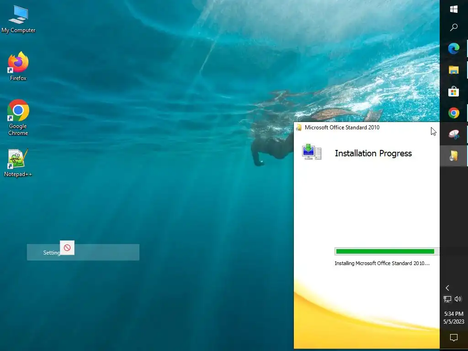Open File Explorer from the taskbar
This screenshot has width=468, height=351.
pos(454,70)
